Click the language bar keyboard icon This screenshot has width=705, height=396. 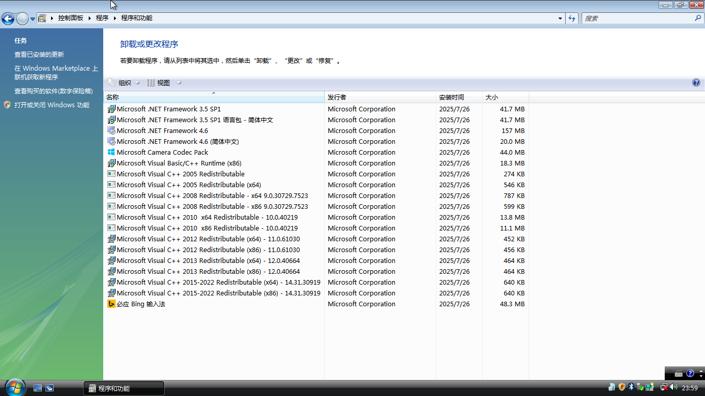679,373
